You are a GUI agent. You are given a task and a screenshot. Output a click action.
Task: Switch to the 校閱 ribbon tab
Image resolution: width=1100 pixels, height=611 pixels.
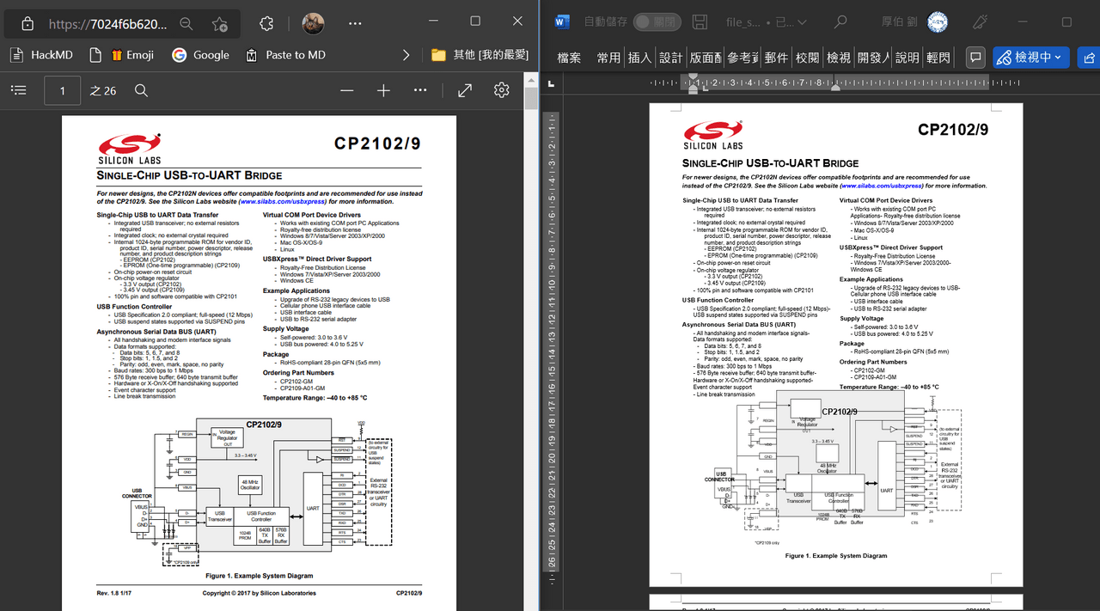pos(807,58)
